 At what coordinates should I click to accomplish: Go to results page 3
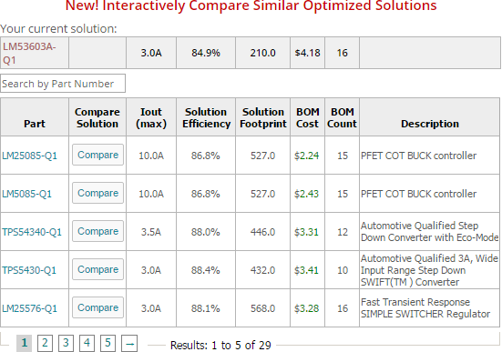point(66,344)
